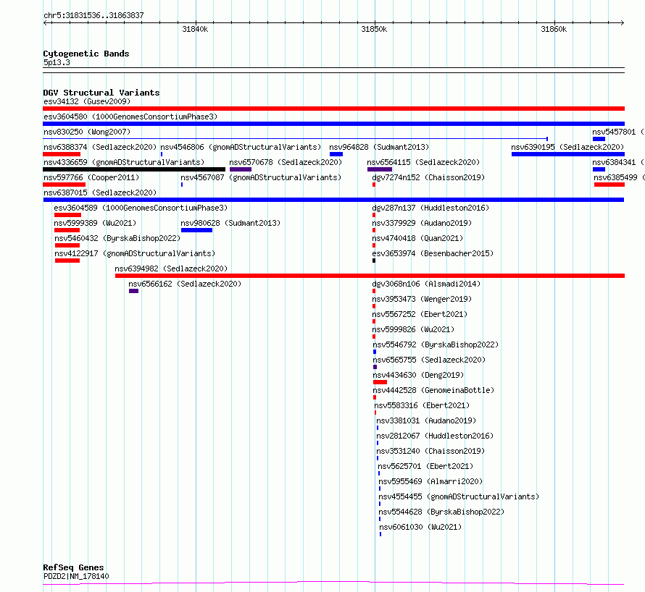Open nsv6566162 (Sedlazeck2020) variant
This screenshot has width=645, height=592.
tap(185, 284)
